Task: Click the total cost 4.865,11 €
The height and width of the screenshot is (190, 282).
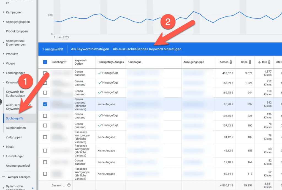Action: pos(226,185)
